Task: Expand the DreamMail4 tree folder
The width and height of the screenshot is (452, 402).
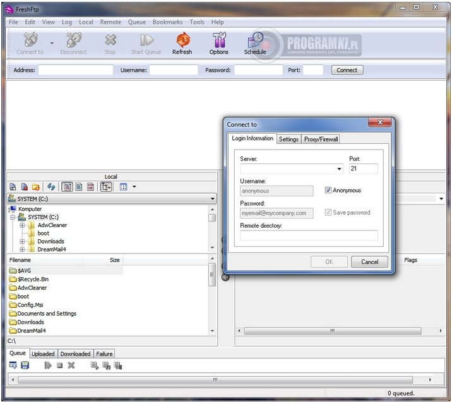Action: click(x=22, y=249)
